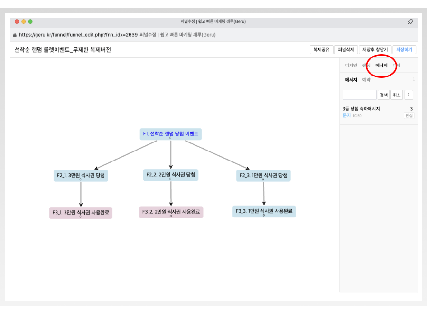The height and width of the screenshot is (312, 427).
Task: Click the lock icon beside the URL
Action: [15, 35]
